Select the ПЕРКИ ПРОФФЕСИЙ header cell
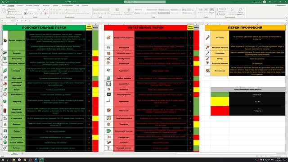This screenshot has height=162, width=288. pos(245,27)
